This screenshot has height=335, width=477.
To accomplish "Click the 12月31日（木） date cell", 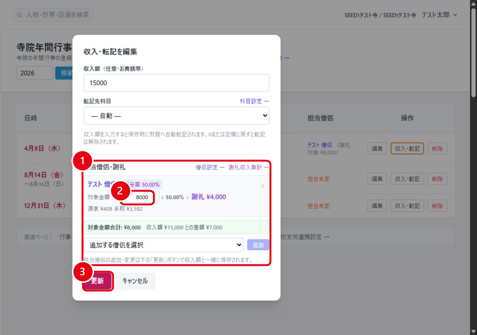I will tap(45, 206).
